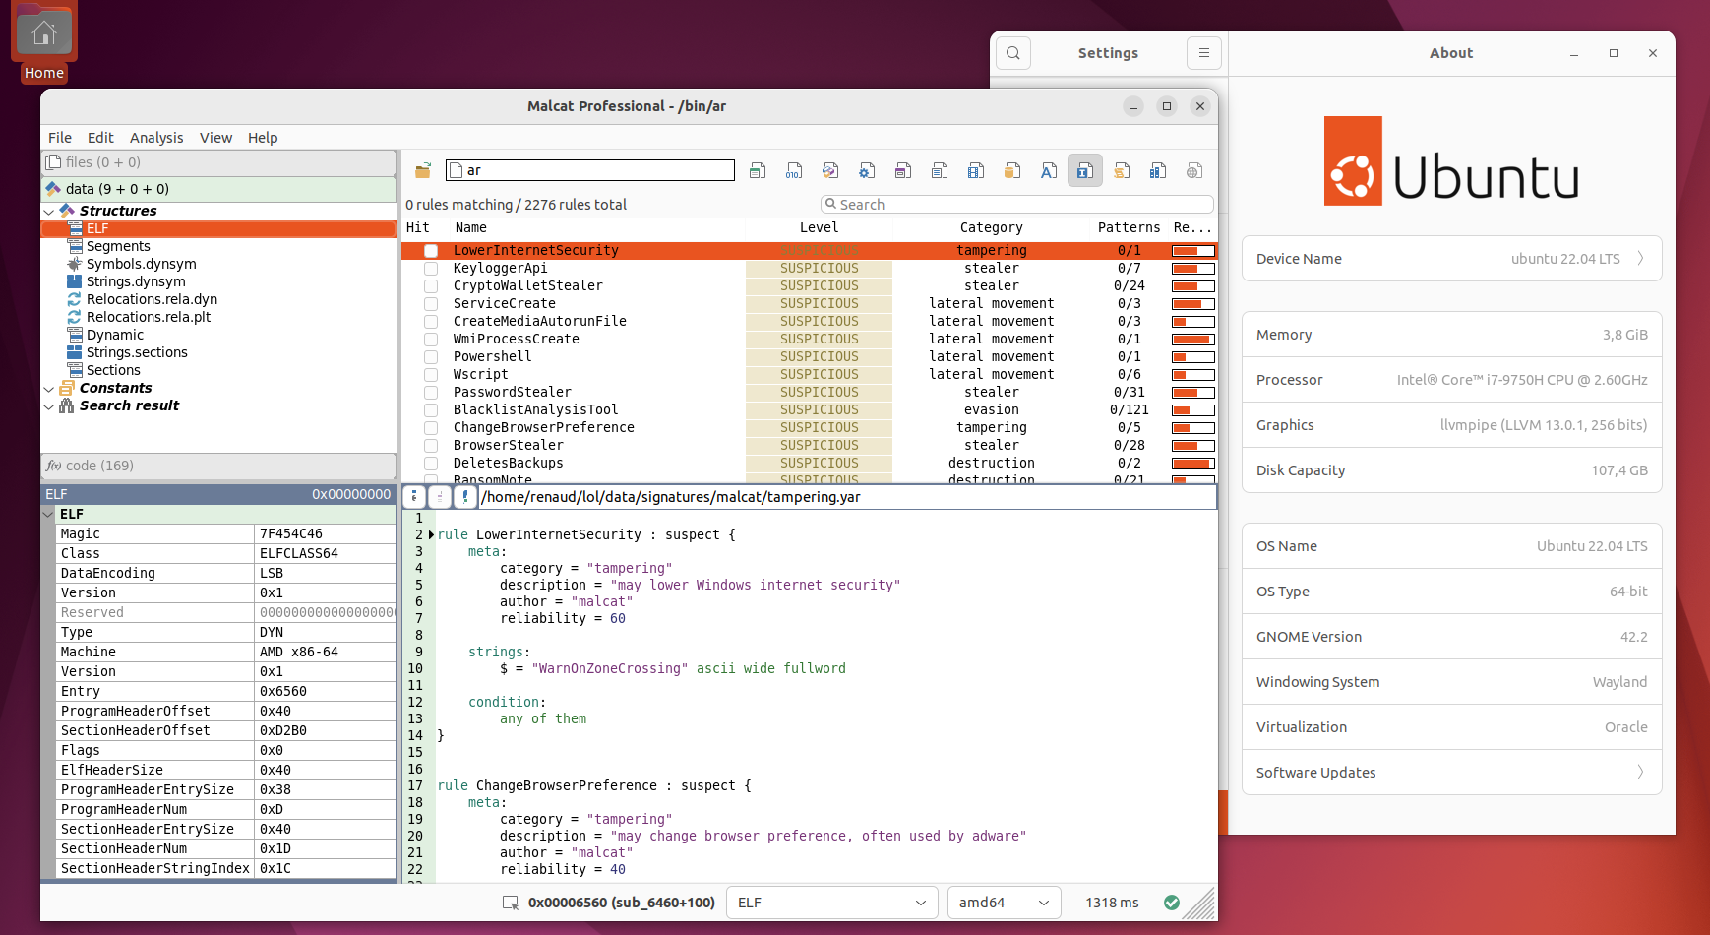Screen dimensions: 1710x935
Task: Select the data (9 + 0 + 0) panel header
Action: pyautogui.click(x=218, y=189)
